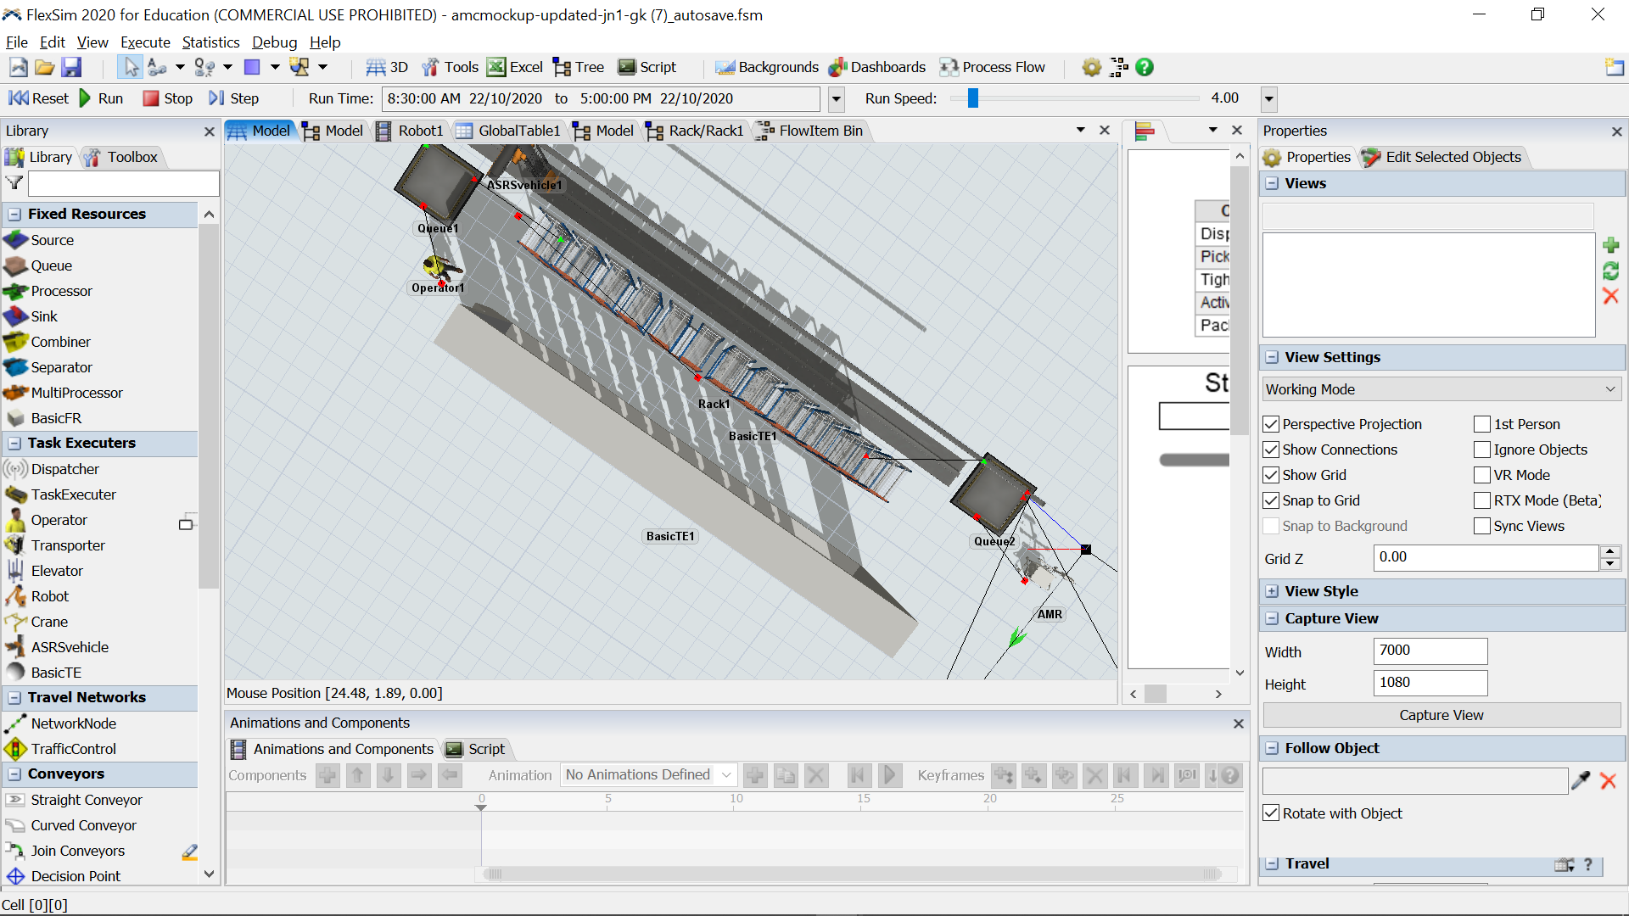Viewport: 1629px width, 916px height.
Task: Click the eyedropper sampler for Follow Object
Action: tap(1580, 781)
